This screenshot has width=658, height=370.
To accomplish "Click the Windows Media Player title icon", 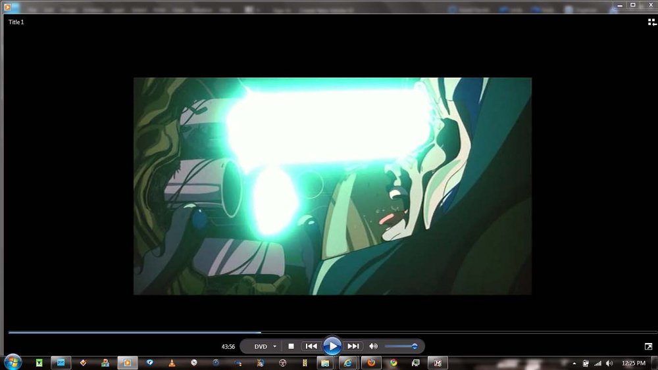I will pyautogui.click(x=7, y=7).
